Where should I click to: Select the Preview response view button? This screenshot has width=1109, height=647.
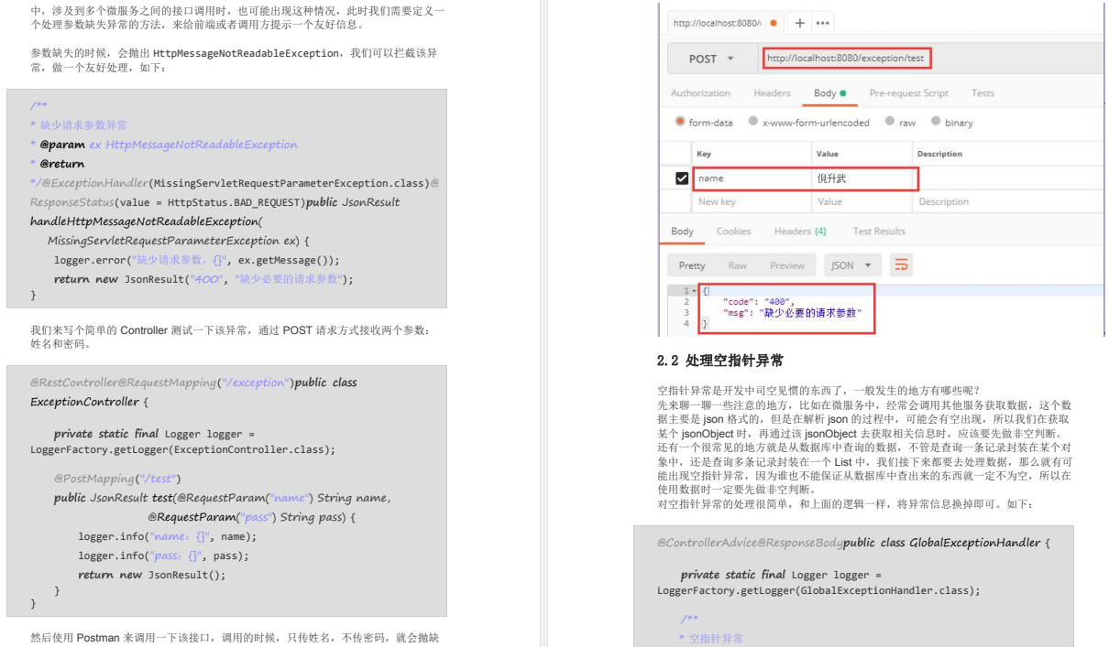click(x=787, y=265)
